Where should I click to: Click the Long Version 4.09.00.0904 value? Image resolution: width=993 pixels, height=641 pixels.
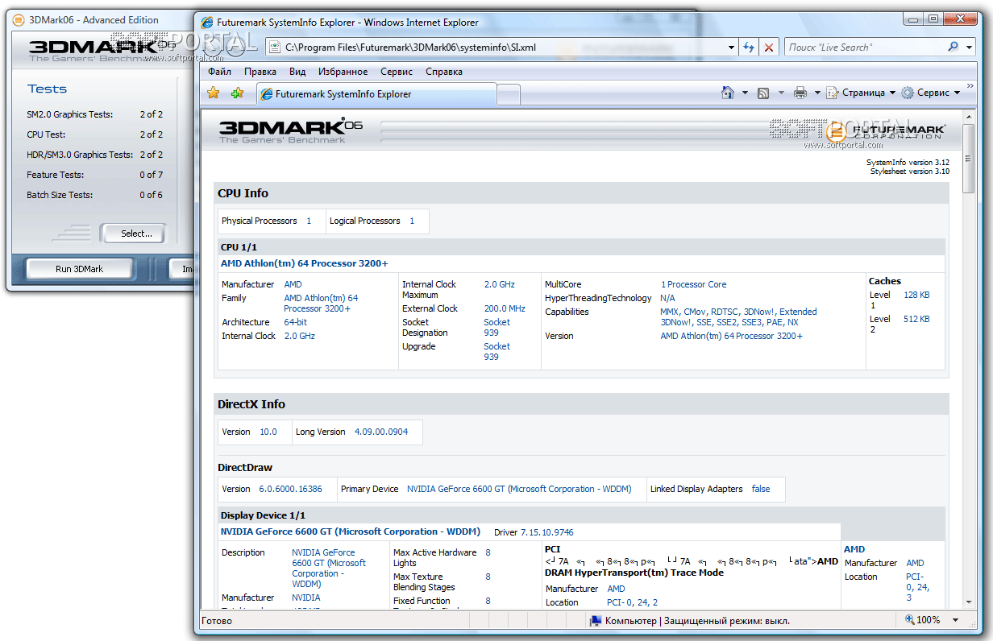pyautogui.click(x=381, y=432)
